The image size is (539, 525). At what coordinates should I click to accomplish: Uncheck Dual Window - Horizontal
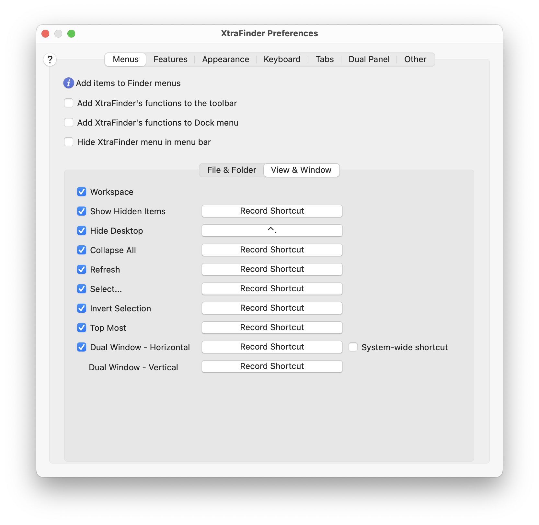[82, 347]
